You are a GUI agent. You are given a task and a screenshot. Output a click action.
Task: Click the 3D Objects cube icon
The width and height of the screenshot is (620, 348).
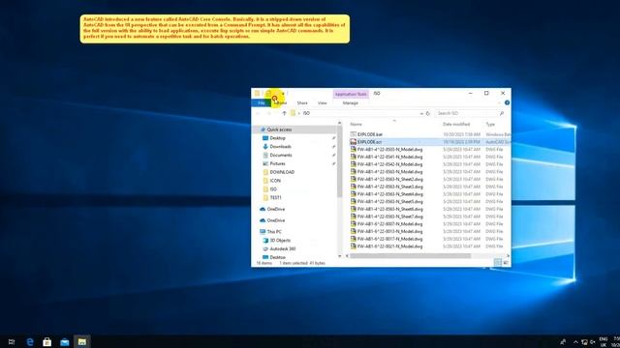(265, 241)
